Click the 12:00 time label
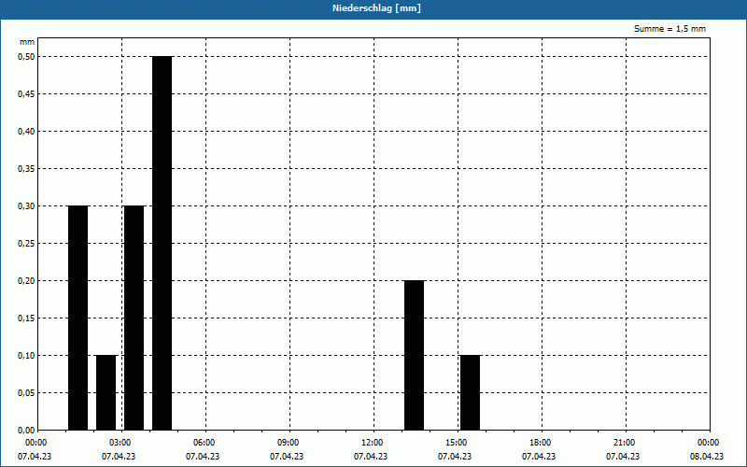 point(372,443)
